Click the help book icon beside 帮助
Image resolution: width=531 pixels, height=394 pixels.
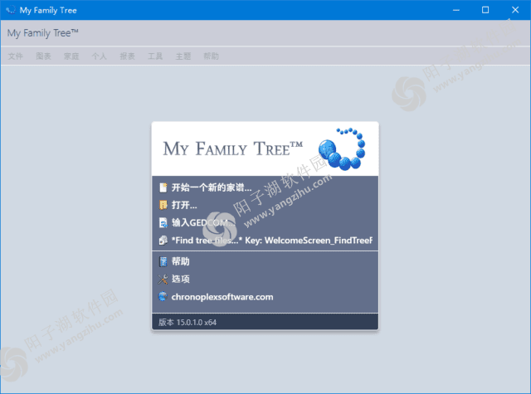tap(163, 261)
